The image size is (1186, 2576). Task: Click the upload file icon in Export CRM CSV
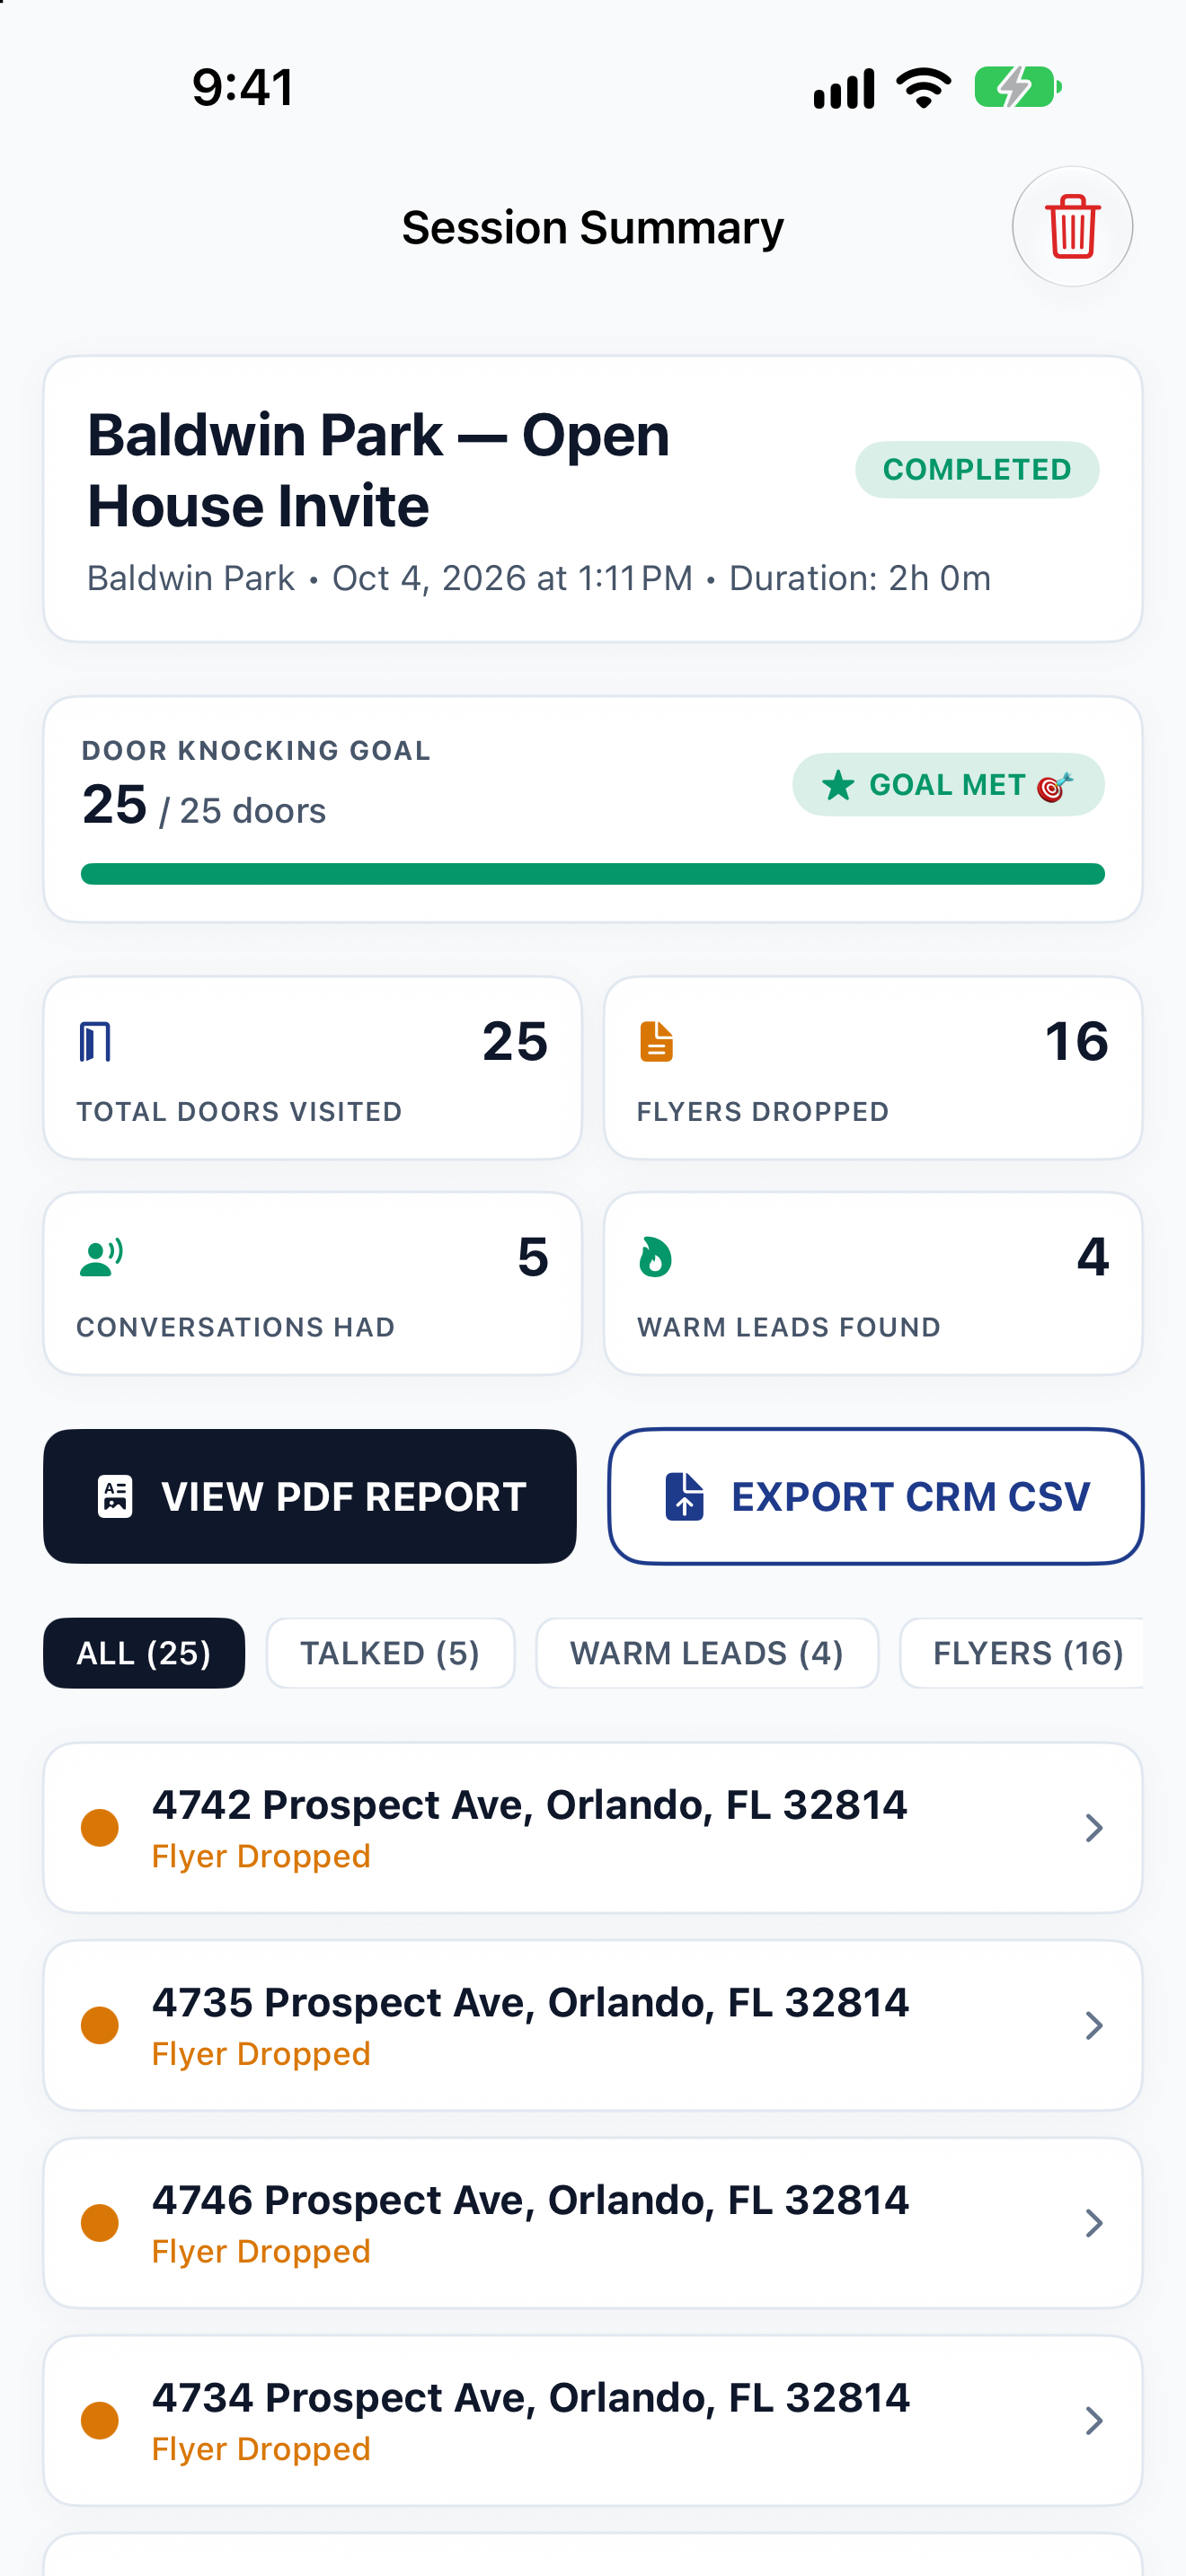tap(685, 1497)
